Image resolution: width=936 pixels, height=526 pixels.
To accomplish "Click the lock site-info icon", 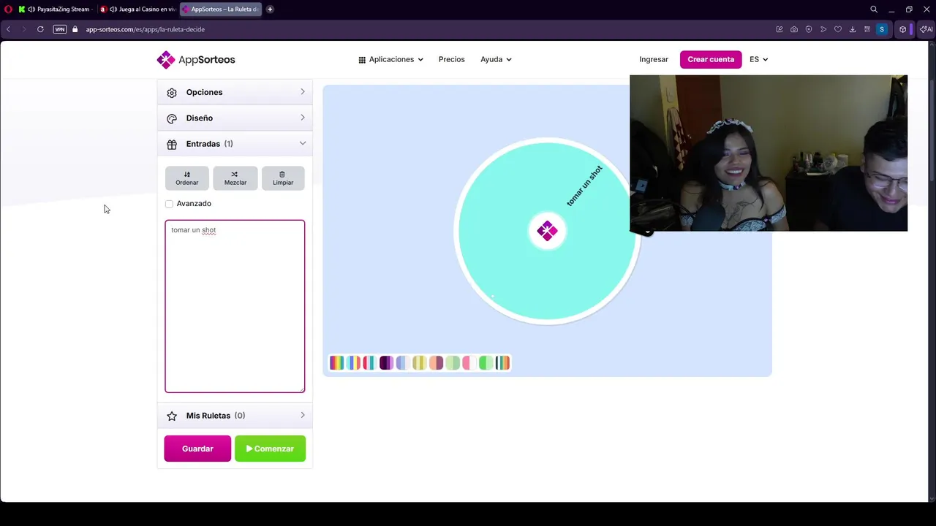I will point(75,29).
